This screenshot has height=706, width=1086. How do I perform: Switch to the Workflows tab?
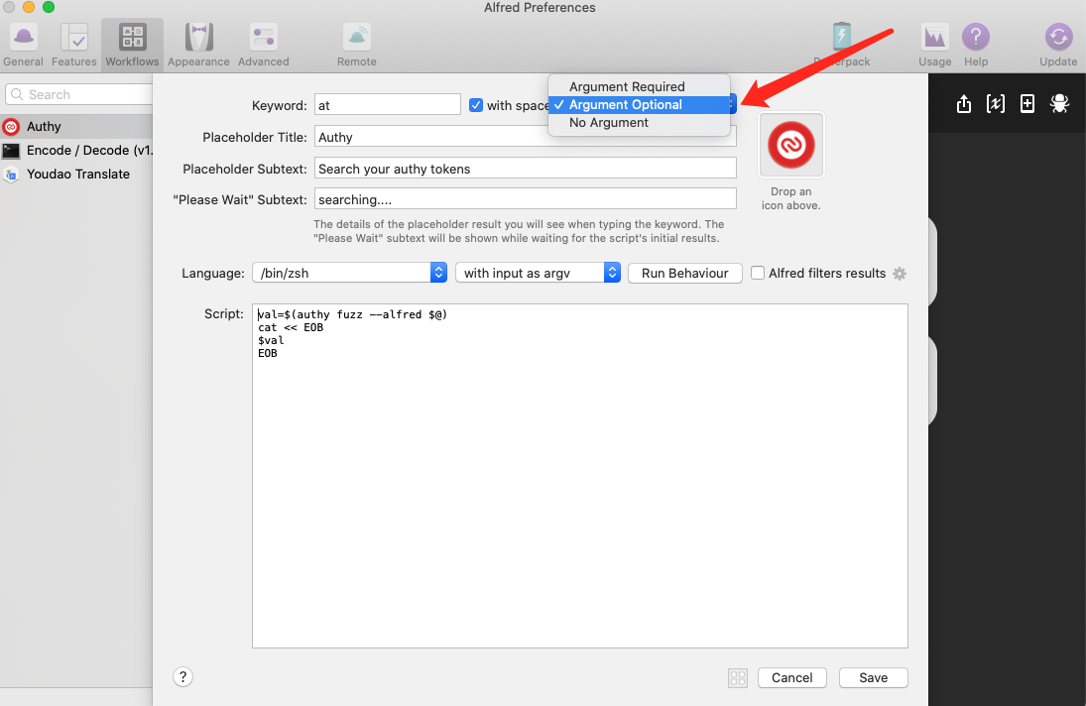[x=132, y=45]
